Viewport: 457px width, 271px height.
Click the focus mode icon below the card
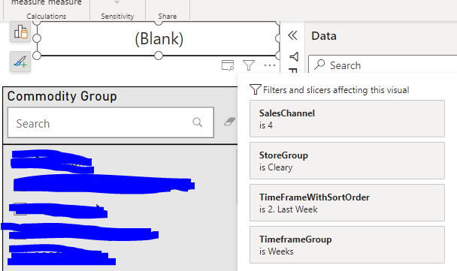point(228,65)
